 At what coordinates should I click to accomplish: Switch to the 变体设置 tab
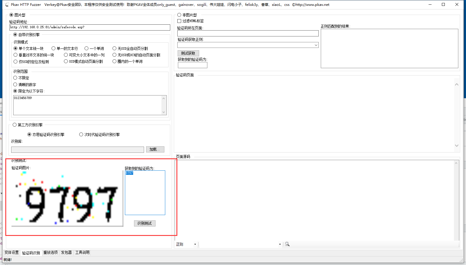click(11, 253)
